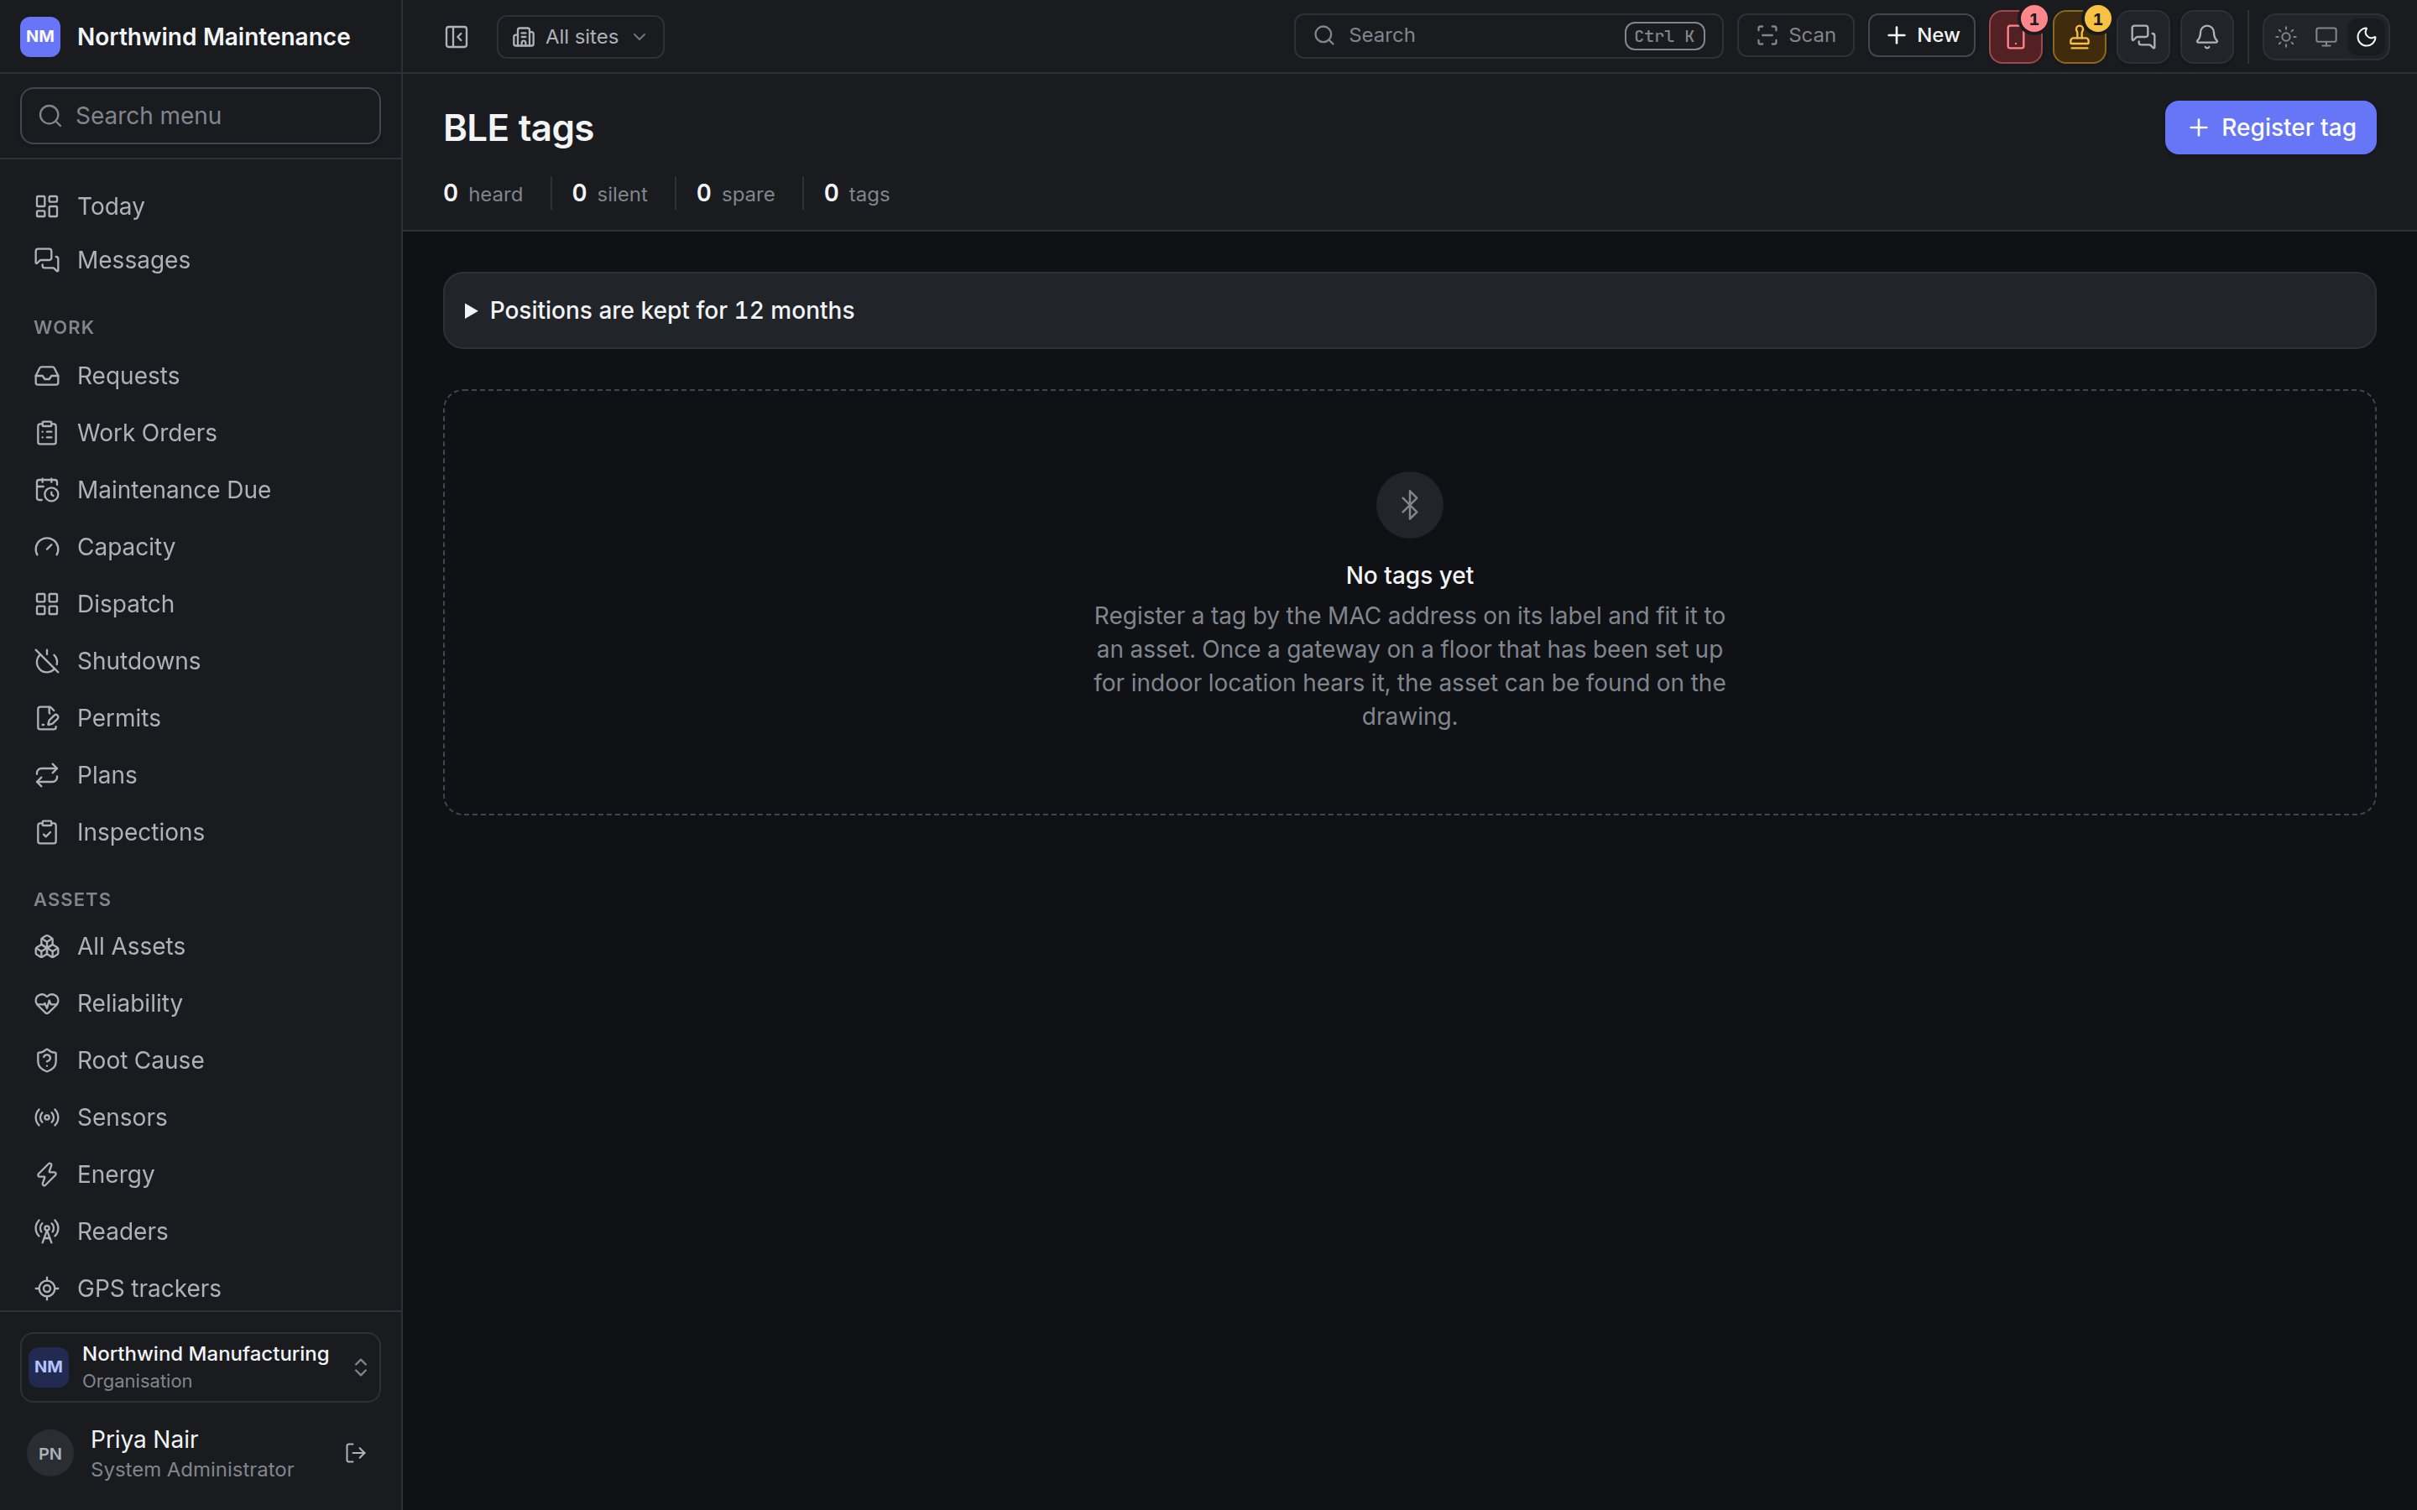Click the 0 spare count
This screenshot has width=2417, height=1510.
coord(735,194)
